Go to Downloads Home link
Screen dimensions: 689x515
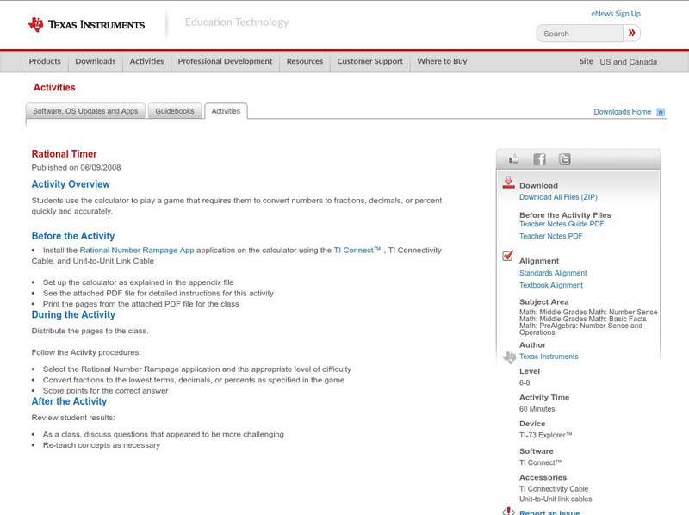point(622,112)
